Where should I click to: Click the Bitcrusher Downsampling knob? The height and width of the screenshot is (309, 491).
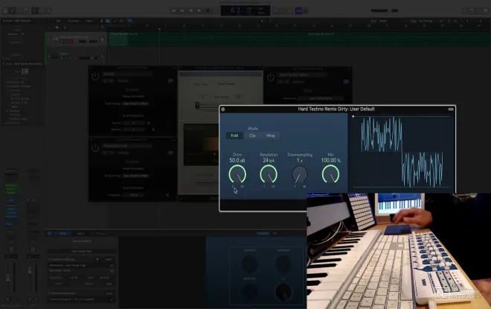300,174
